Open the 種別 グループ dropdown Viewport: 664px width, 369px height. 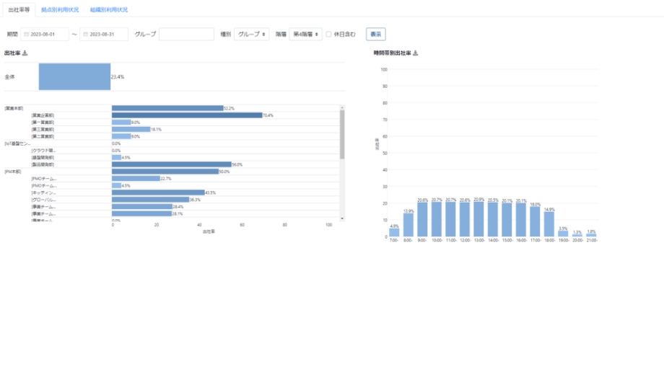pos(251,34)
